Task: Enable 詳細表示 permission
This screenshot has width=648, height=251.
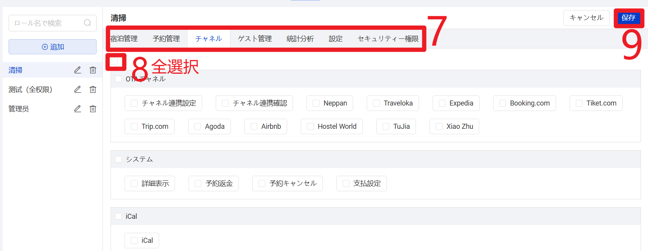Action: [134, 183]
